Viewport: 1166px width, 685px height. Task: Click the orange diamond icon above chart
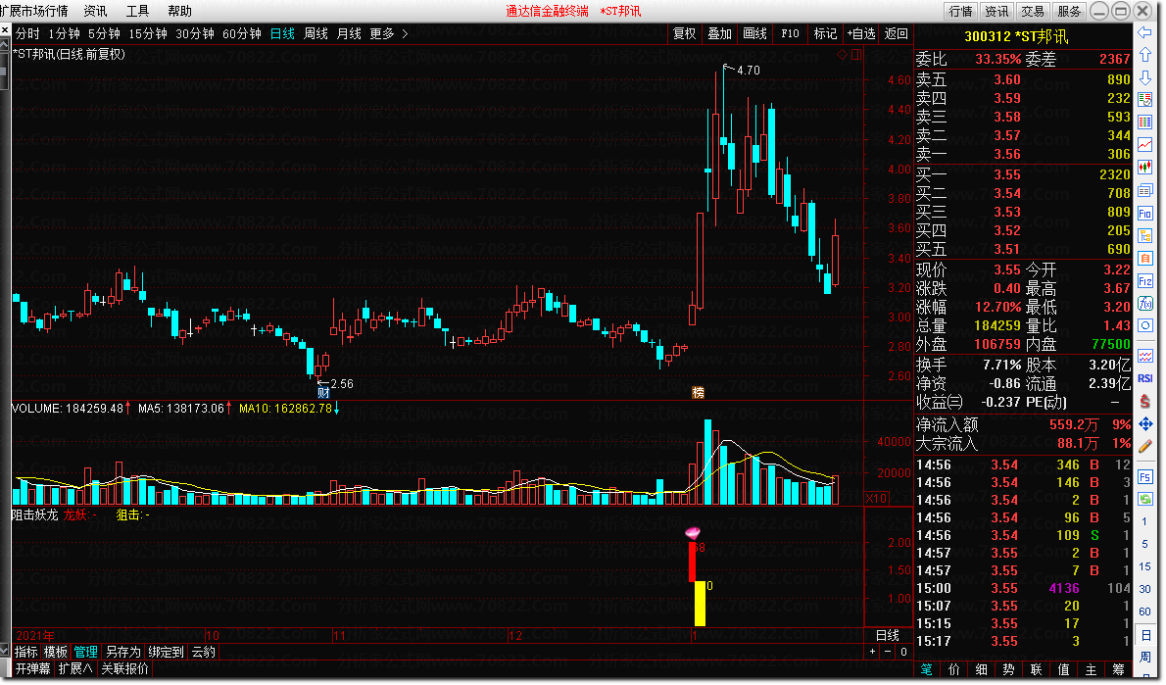(843, 54)
